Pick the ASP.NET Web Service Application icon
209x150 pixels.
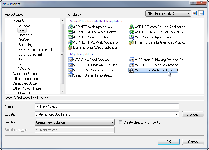coord(132,27)
